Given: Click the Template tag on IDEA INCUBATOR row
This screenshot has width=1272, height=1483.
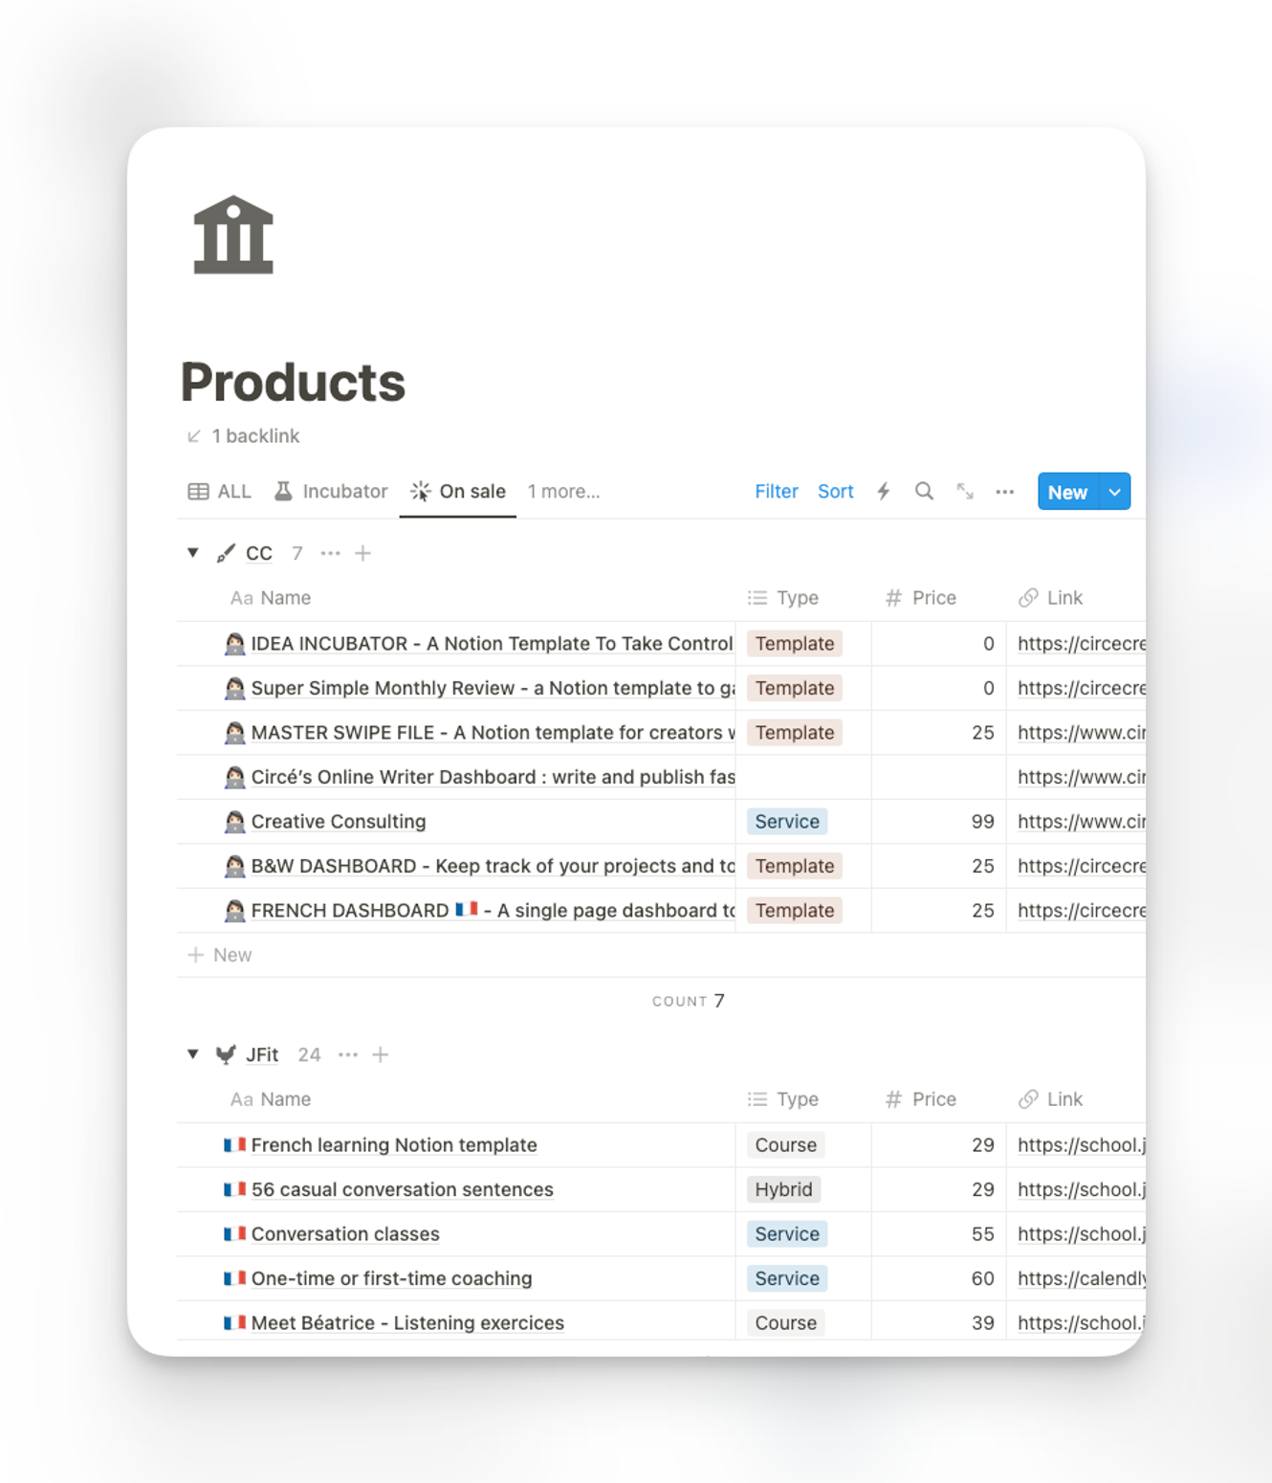Looking at the screenshot, I should point(794,644).
